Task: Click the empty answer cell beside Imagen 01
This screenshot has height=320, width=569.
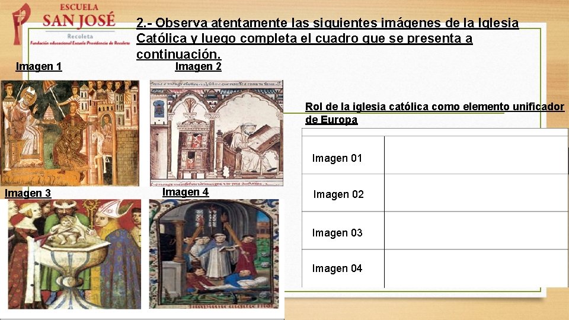Action: click(x=476, y=155)
